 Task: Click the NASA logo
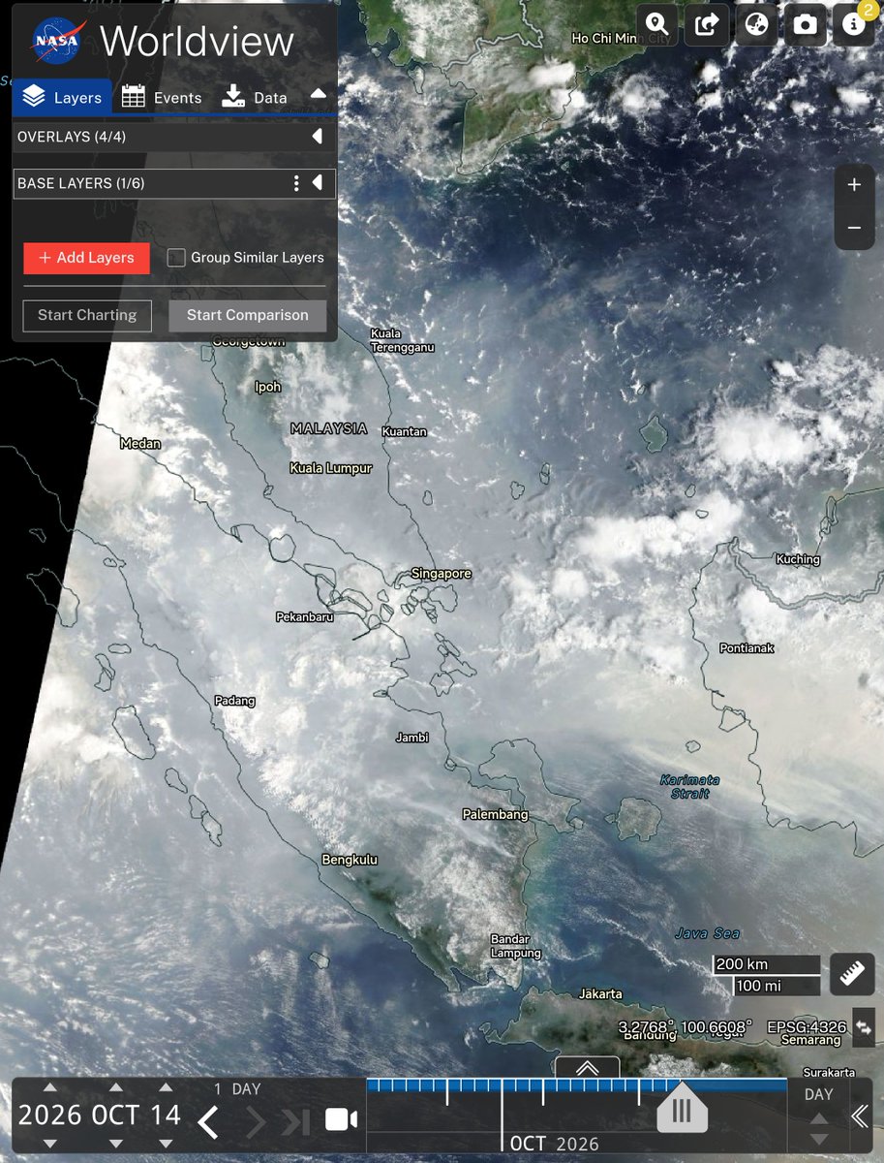tap(57, 42)
